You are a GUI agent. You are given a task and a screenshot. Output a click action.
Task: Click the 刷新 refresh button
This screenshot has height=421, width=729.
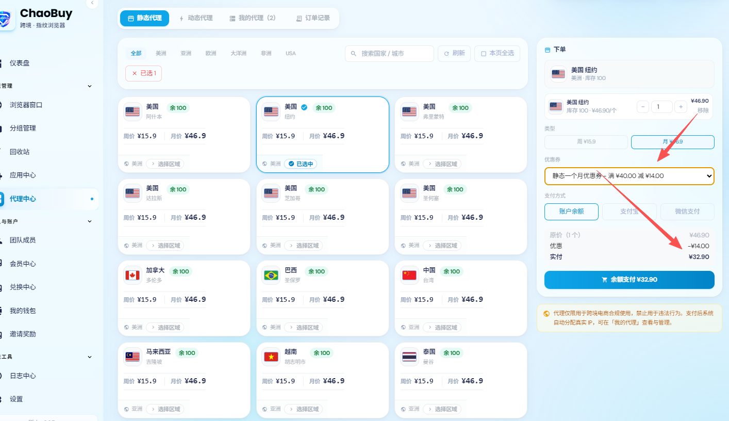[x=454, y=53]
